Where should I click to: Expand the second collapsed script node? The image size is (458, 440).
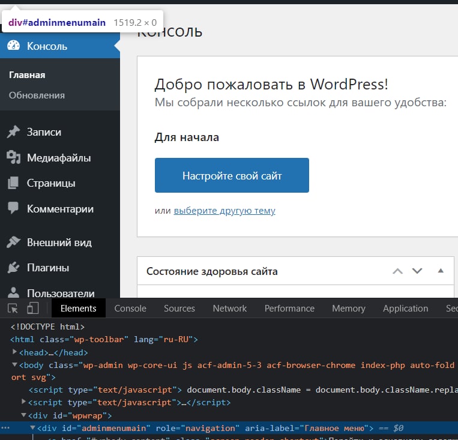coord(24,402)
